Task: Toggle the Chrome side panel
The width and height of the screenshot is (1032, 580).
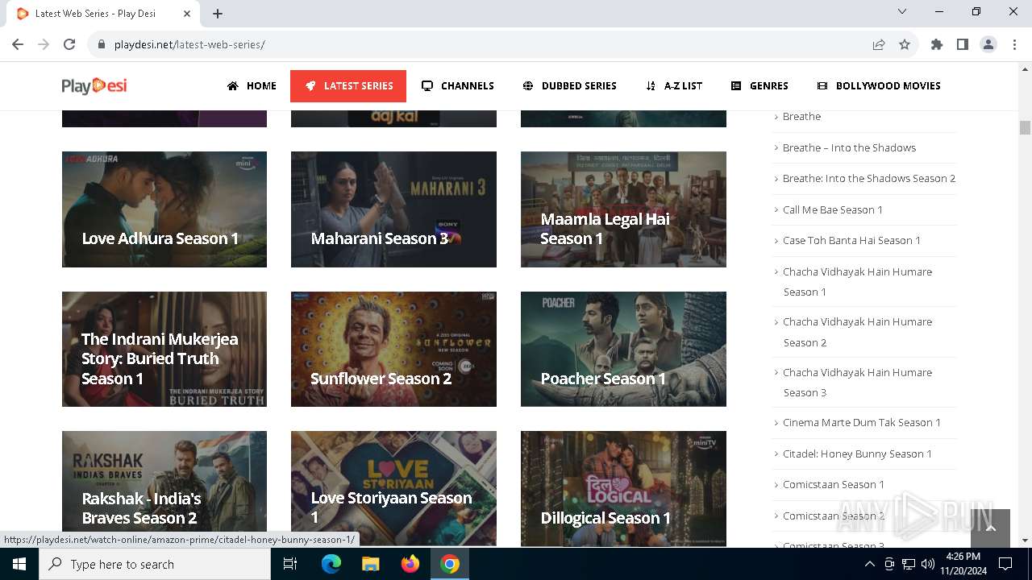Action: coord(962,44)
